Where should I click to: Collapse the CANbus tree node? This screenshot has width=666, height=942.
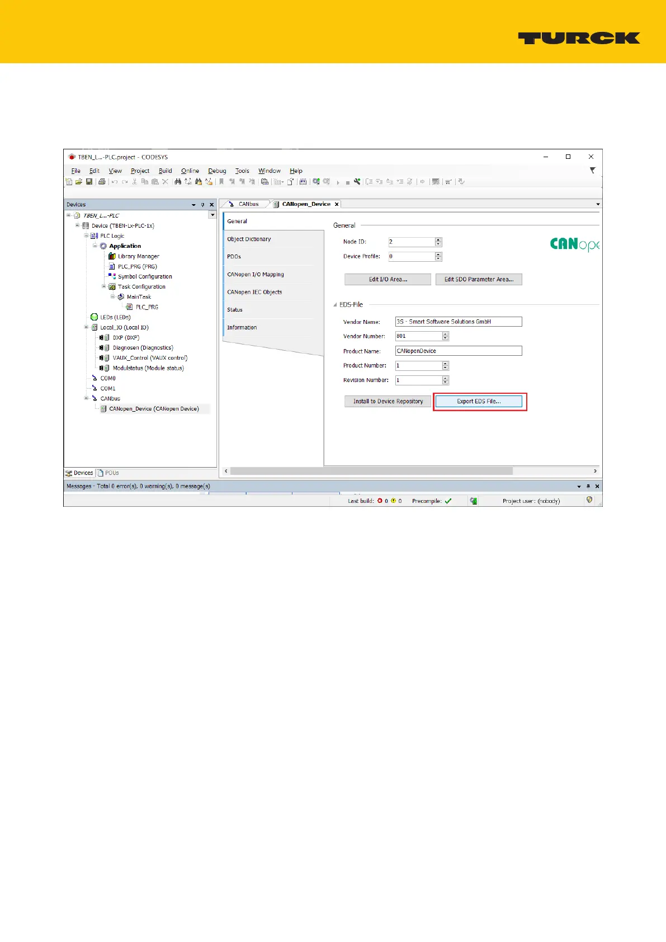click(x=86, y=398)
